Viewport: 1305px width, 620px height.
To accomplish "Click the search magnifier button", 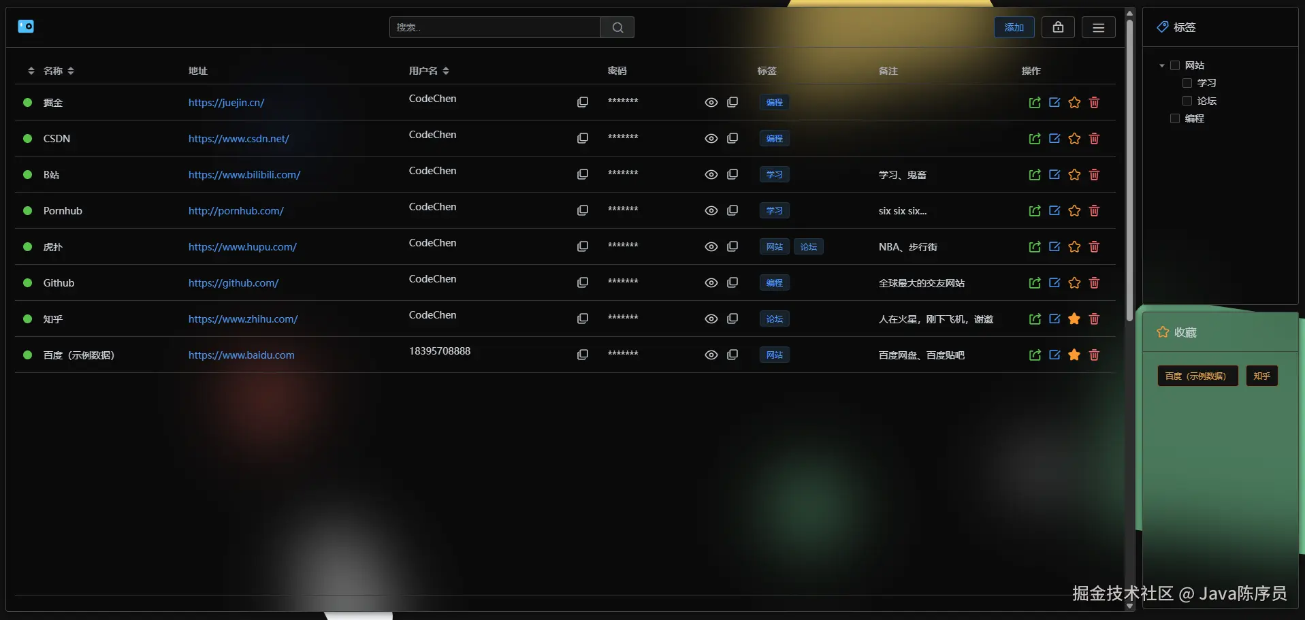I will pyautogui.click(x=617, y=27).
